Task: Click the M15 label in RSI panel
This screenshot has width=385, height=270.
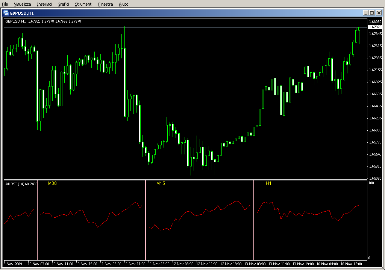Action: tap(161, 183)
